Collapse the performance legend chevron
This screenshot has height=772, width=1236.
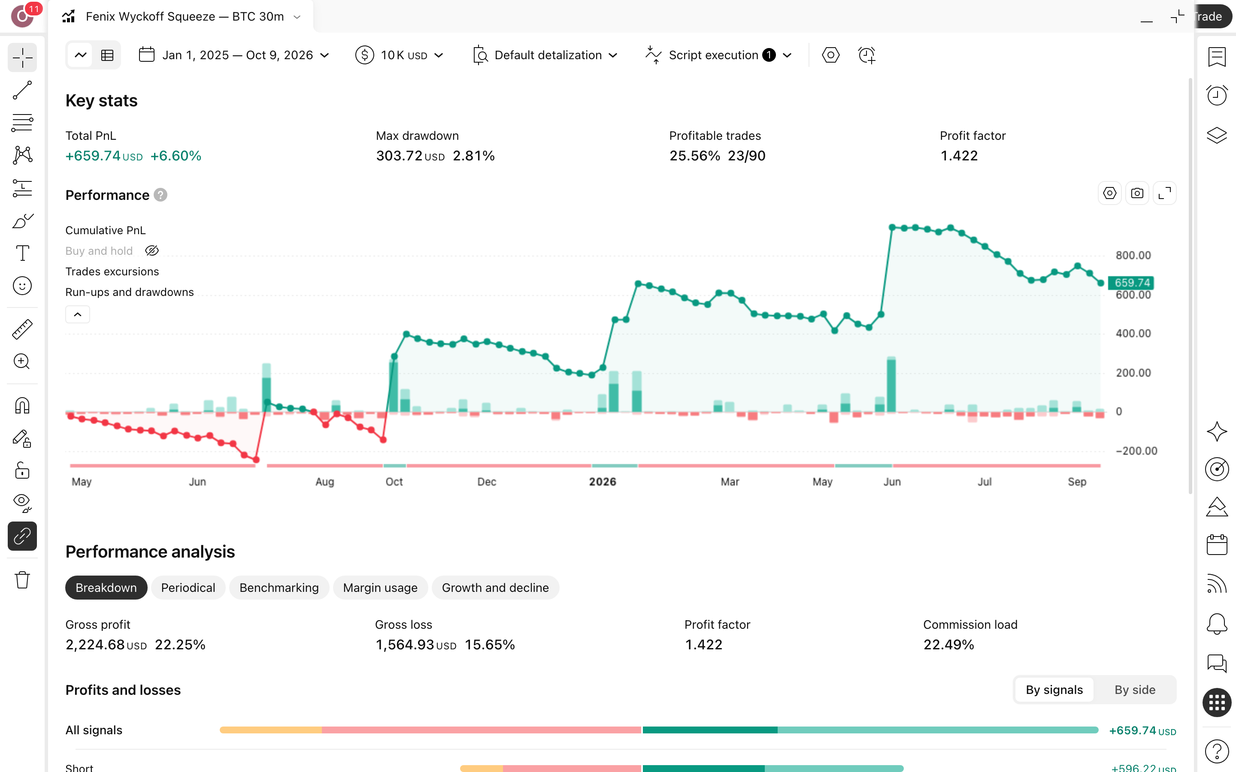(78, 314)
